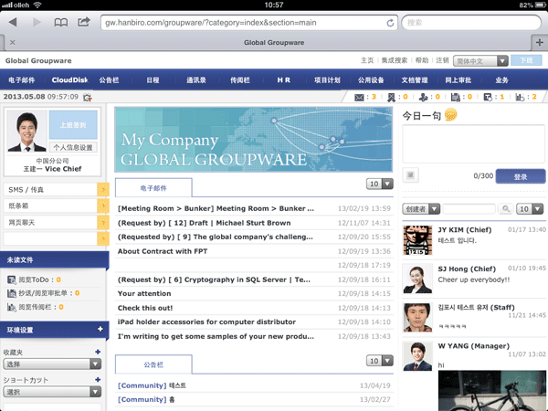Select the 电子邮件 tab in main panel
Screen dimensions: 548x411
click(153, 187)
